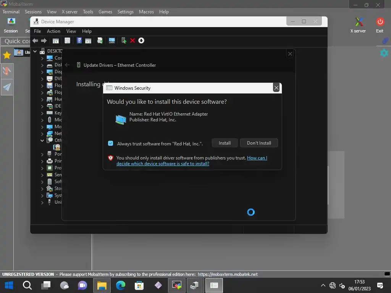391x293 pixels.
Task: Click the teal settings gear in MobaXterm
Action: 384,53
